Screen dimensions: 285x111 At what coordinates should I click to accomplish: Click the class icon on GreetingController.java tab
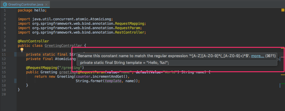[5, 4]
